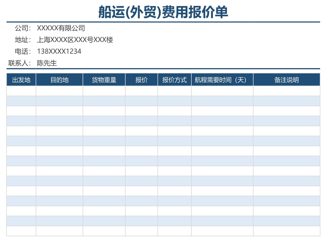Viewport: 327px width, 243px height.
Task: Click first empty cell under 目的地
Action: click(59, 91)
